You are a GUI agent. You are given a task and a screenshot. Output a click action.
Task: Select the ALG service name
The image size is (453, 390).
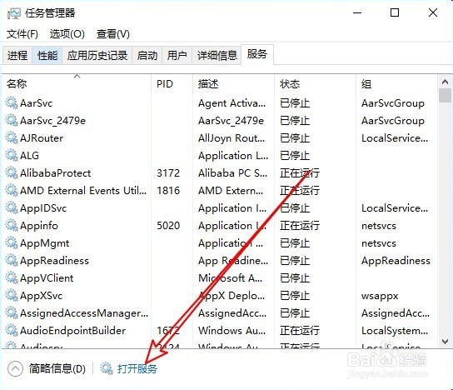click(x=29, y=156)
